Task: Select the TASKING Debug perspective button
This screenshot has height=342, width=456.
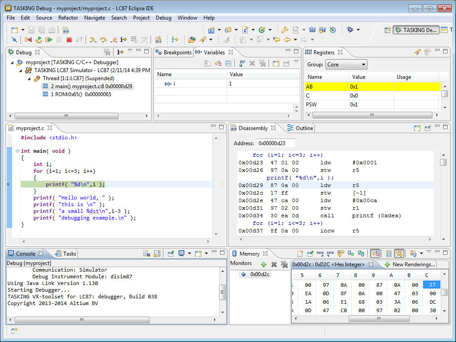Action: point(415,30)
